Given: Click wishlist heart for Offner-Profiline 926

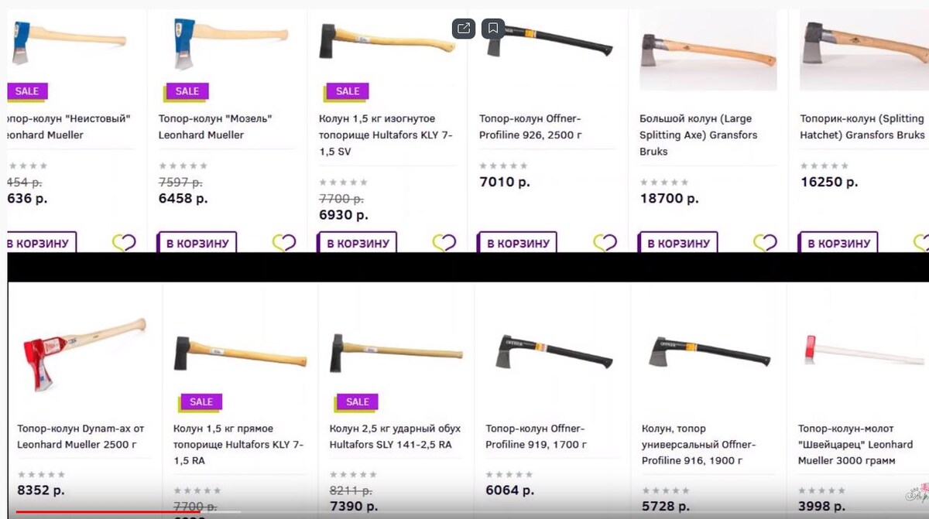Looking at the screenshot, I should click(x=605, y=243).
